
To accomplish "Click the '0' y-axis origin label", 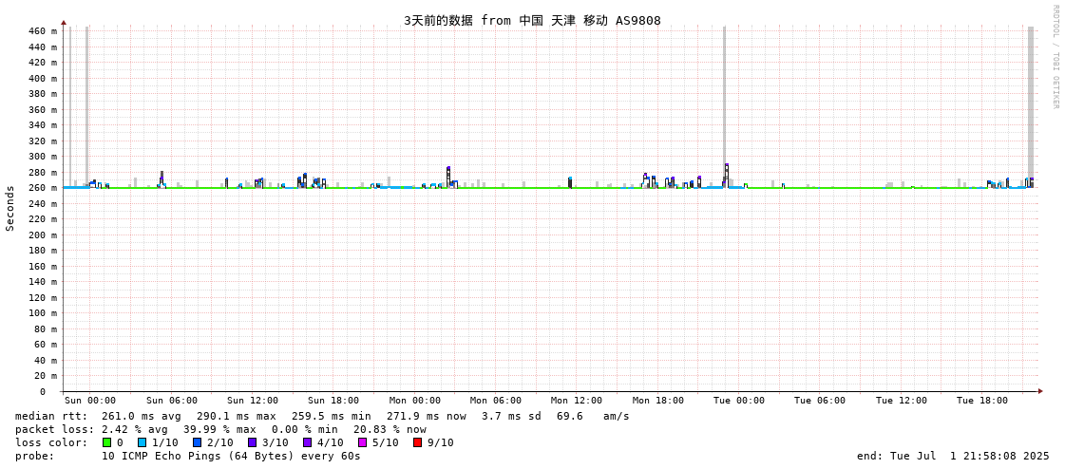I will click(42, 392).
